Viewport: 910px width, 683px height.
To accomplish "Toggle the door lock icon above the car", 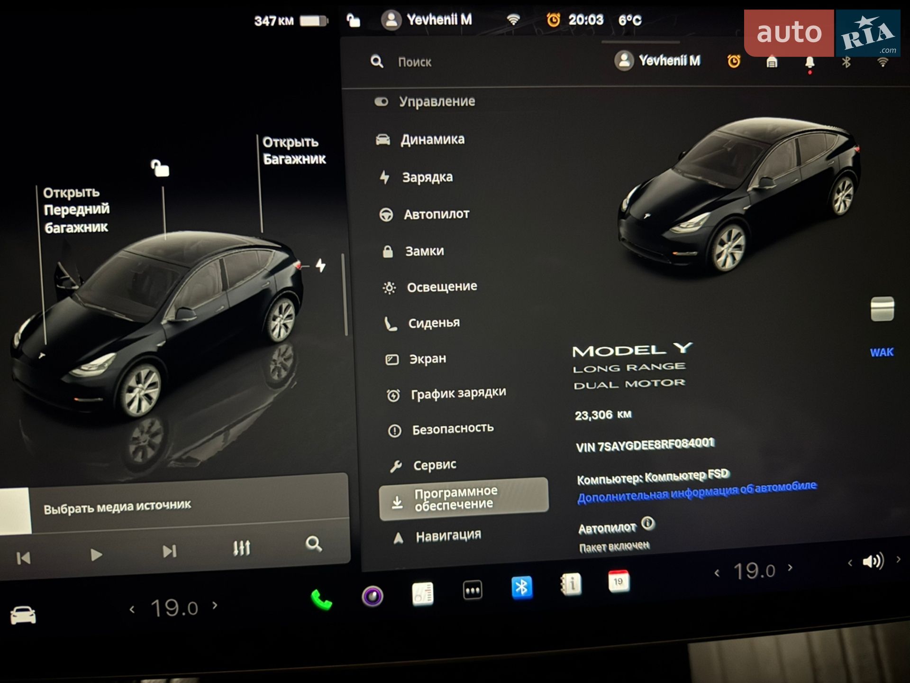I will (160, 168).
